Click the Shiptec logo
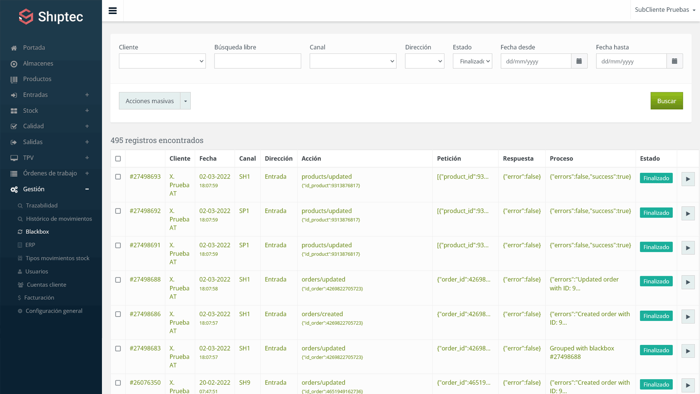 tap(51, 17)
